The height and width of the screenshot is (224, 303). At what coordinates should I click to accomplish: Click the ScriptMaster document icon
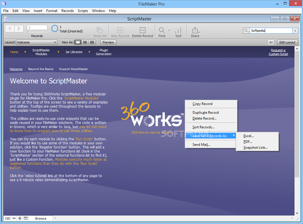click(x=6, y=19)
